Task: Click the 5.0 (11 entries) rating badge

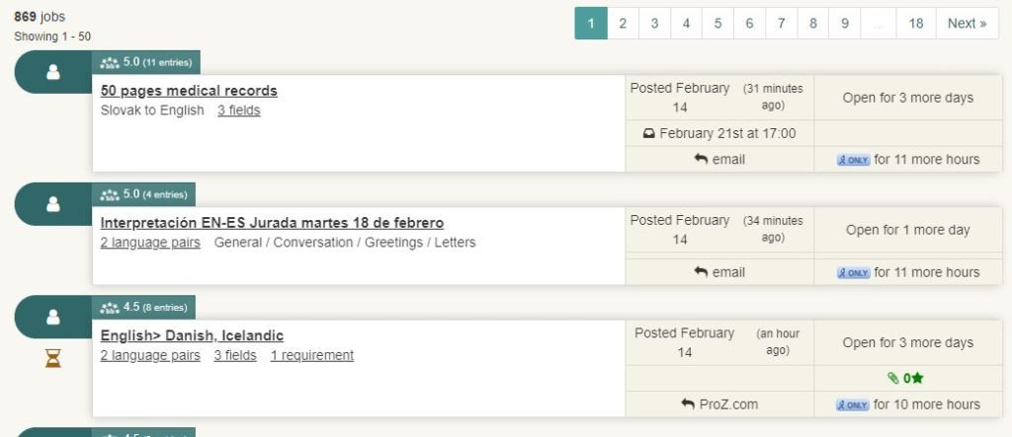Action: pos(146,62)
